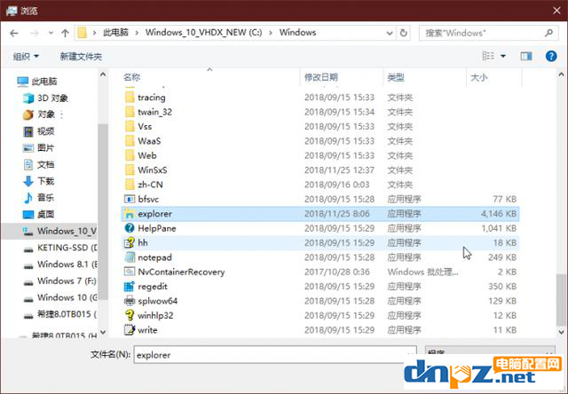
Task: Open the 组织 menu
Action: coord(26,57)
